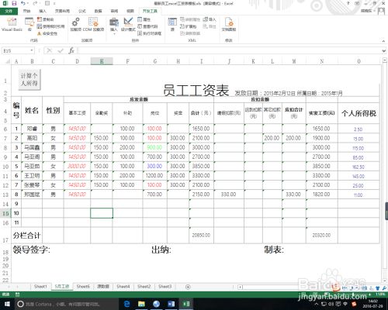The image size is (388, 310).
Task: Click the 个人所得税 column heading
Action: click(359, 113)
